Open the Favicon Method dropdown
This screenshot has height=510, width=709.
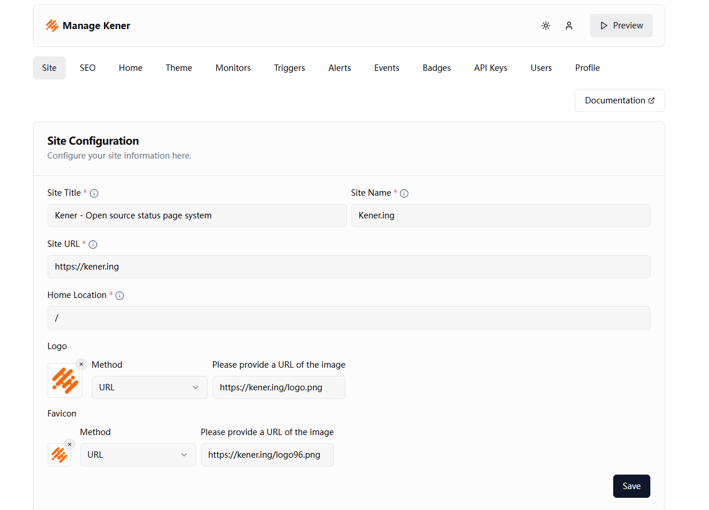coord(138,455)
